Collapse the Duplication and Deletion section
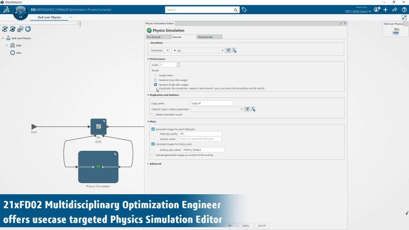This screenshot has width=409, height=230. click(x=148, y=95)
